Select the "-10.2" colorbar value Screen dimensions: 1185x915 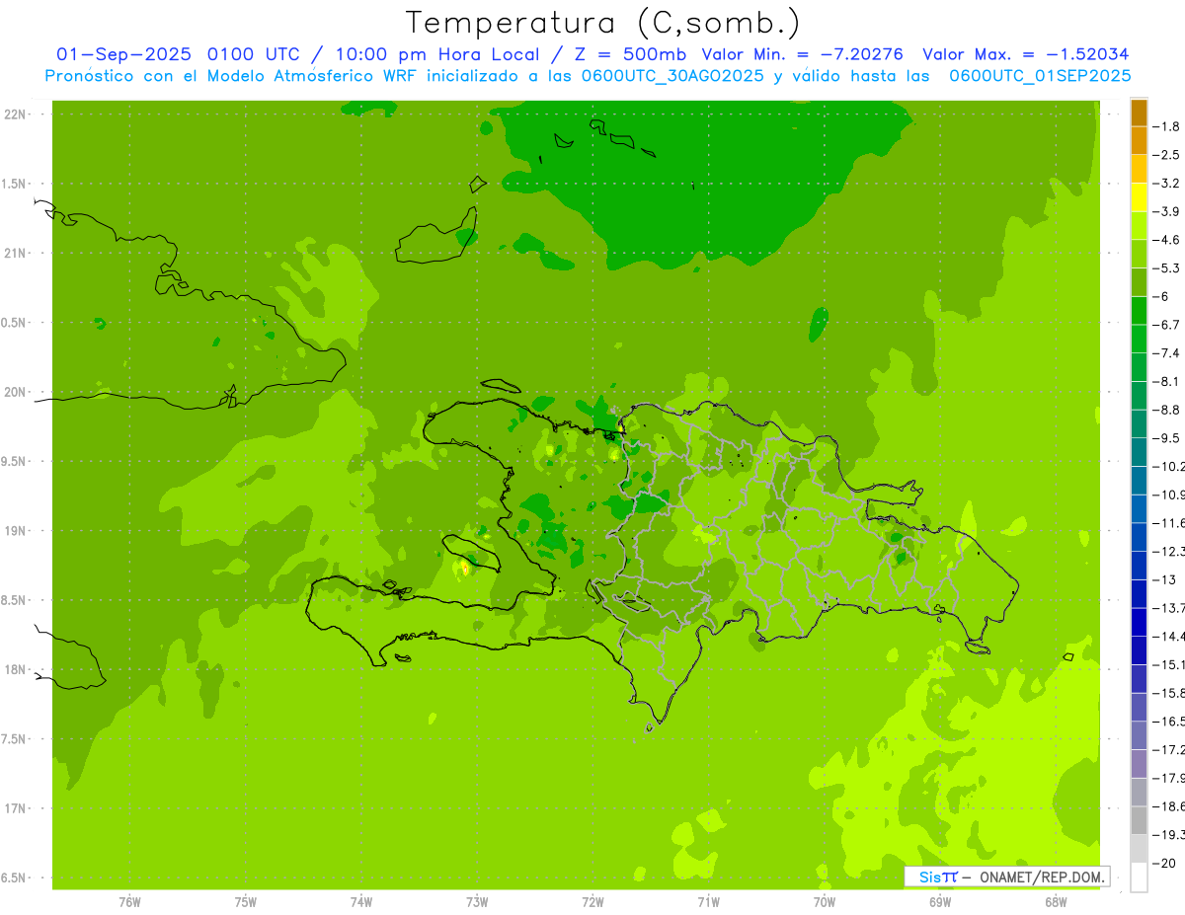pyautogui.click(x=1168, y=467)
